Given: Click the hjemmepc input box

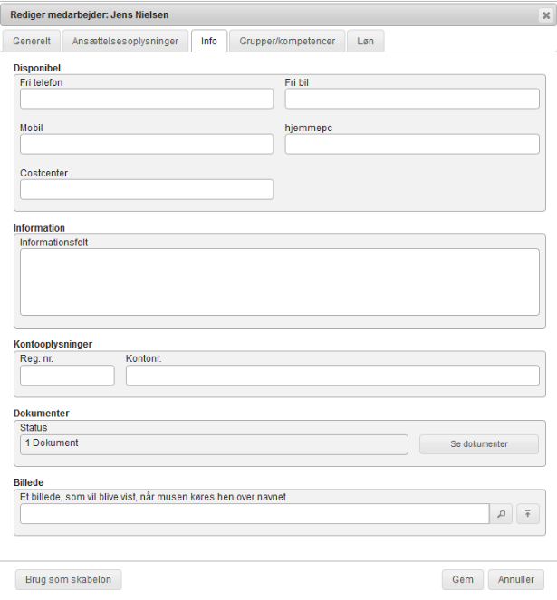Looking at the screenshot, I should tap(412, 144).
